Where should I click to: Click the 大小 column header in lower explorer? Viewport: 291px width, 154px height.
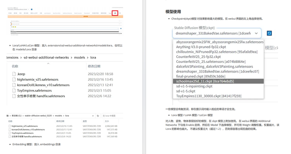[x=107, y=121]
